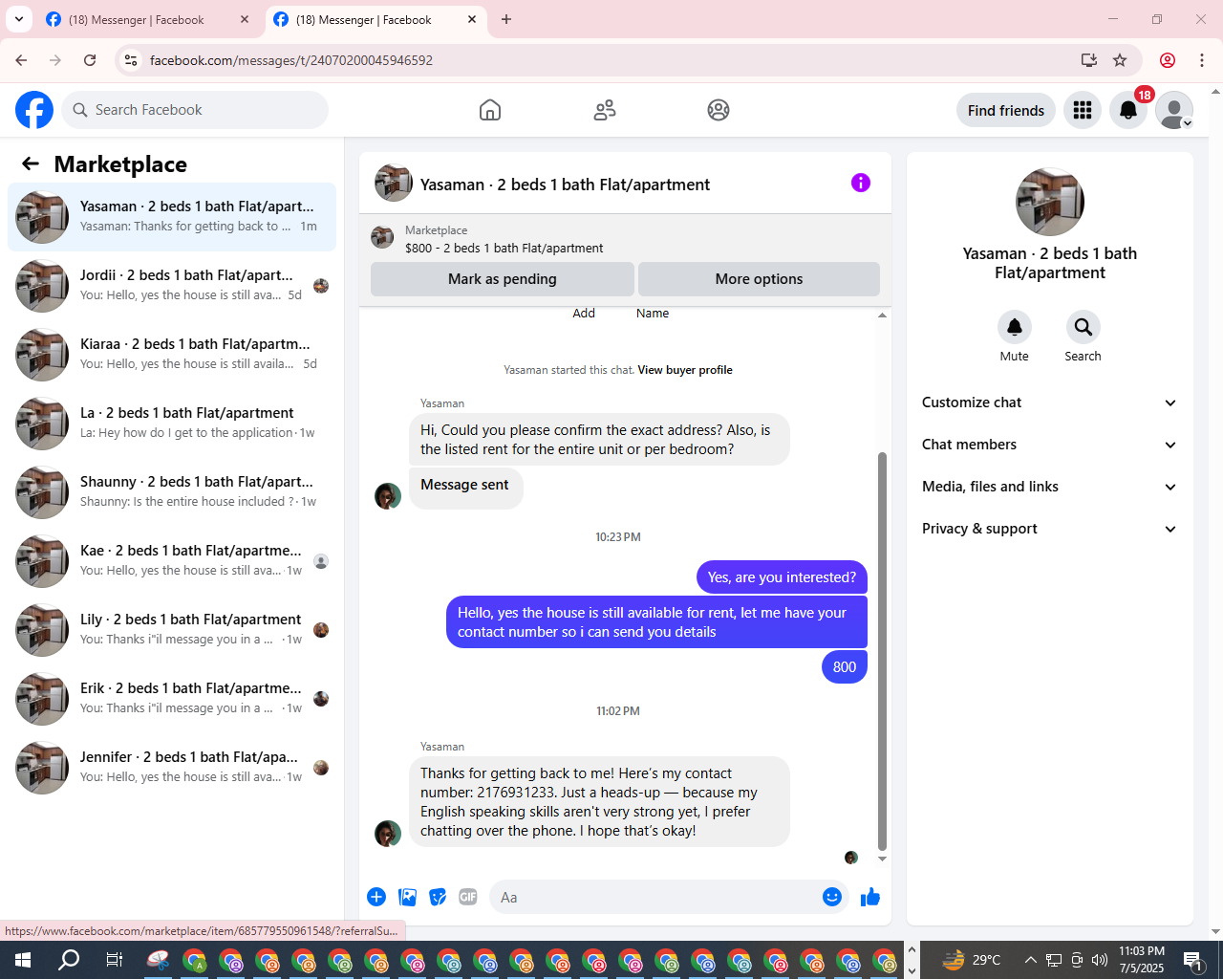Viewport: 1223px width, 979px height.
Task: Open the Windows notification center icon
Action: point(1192,960)
